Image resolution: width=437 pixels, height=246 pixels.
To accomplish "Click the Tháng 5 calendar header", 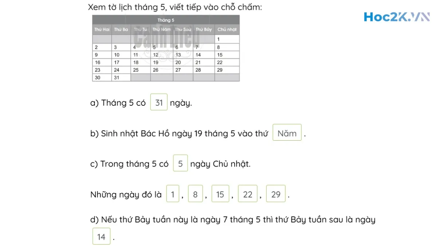I will pos(166,20).
